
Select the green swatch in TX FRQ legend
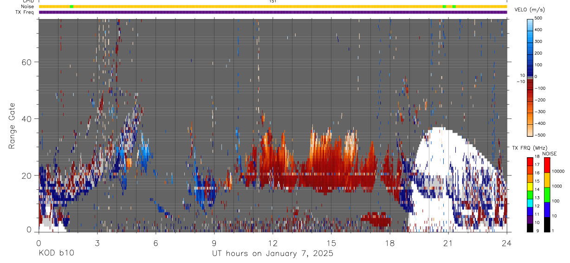click(530, 195)
